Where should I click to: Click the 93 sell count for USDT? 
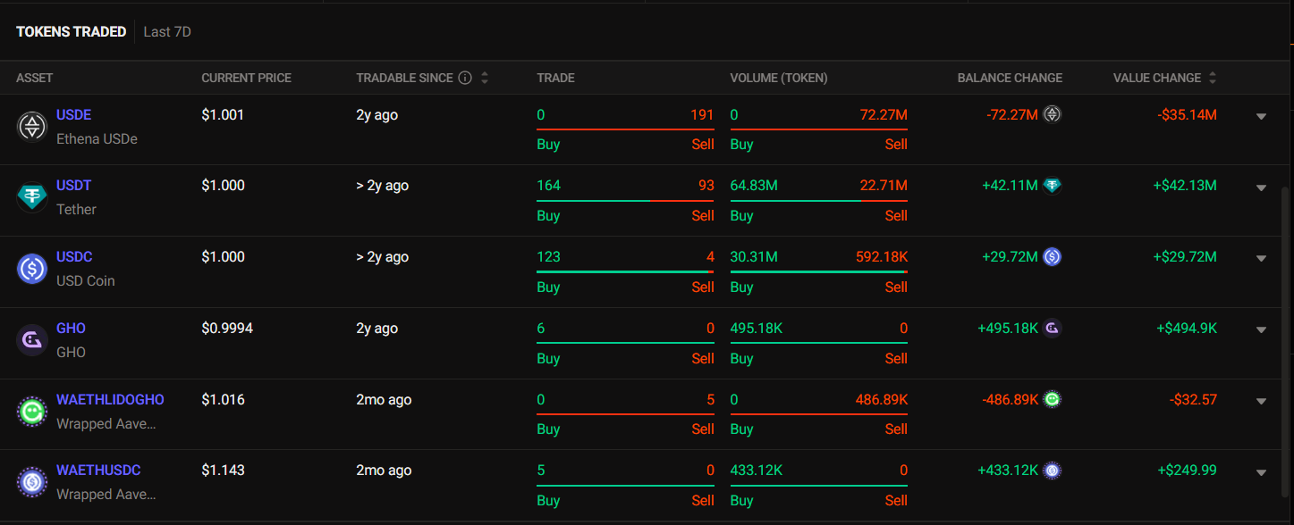706,186
